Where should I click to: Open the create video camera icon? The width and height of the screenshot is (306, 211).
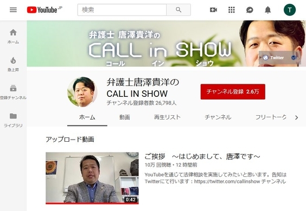coord(213,10)
